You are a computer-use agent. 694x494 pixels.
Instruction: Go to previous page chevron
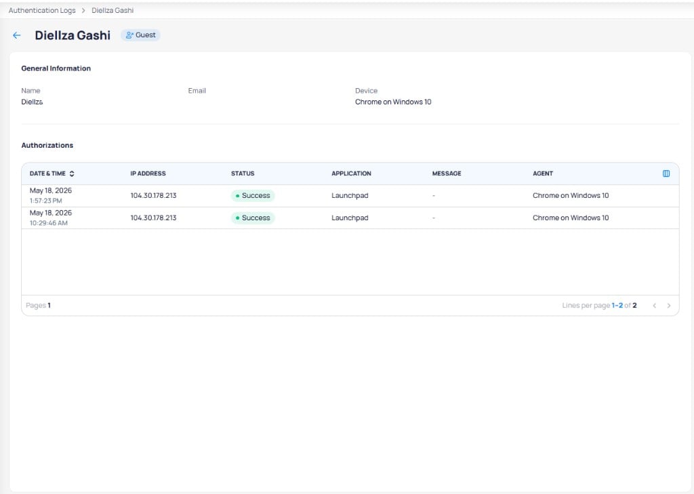point(654,306)
